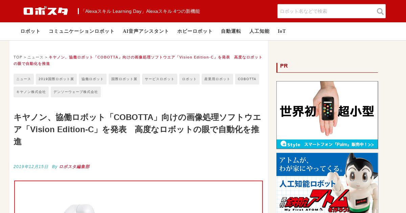Select the 人工知能 navigation item
Screen dimensions: 406x213
[260, 31]
